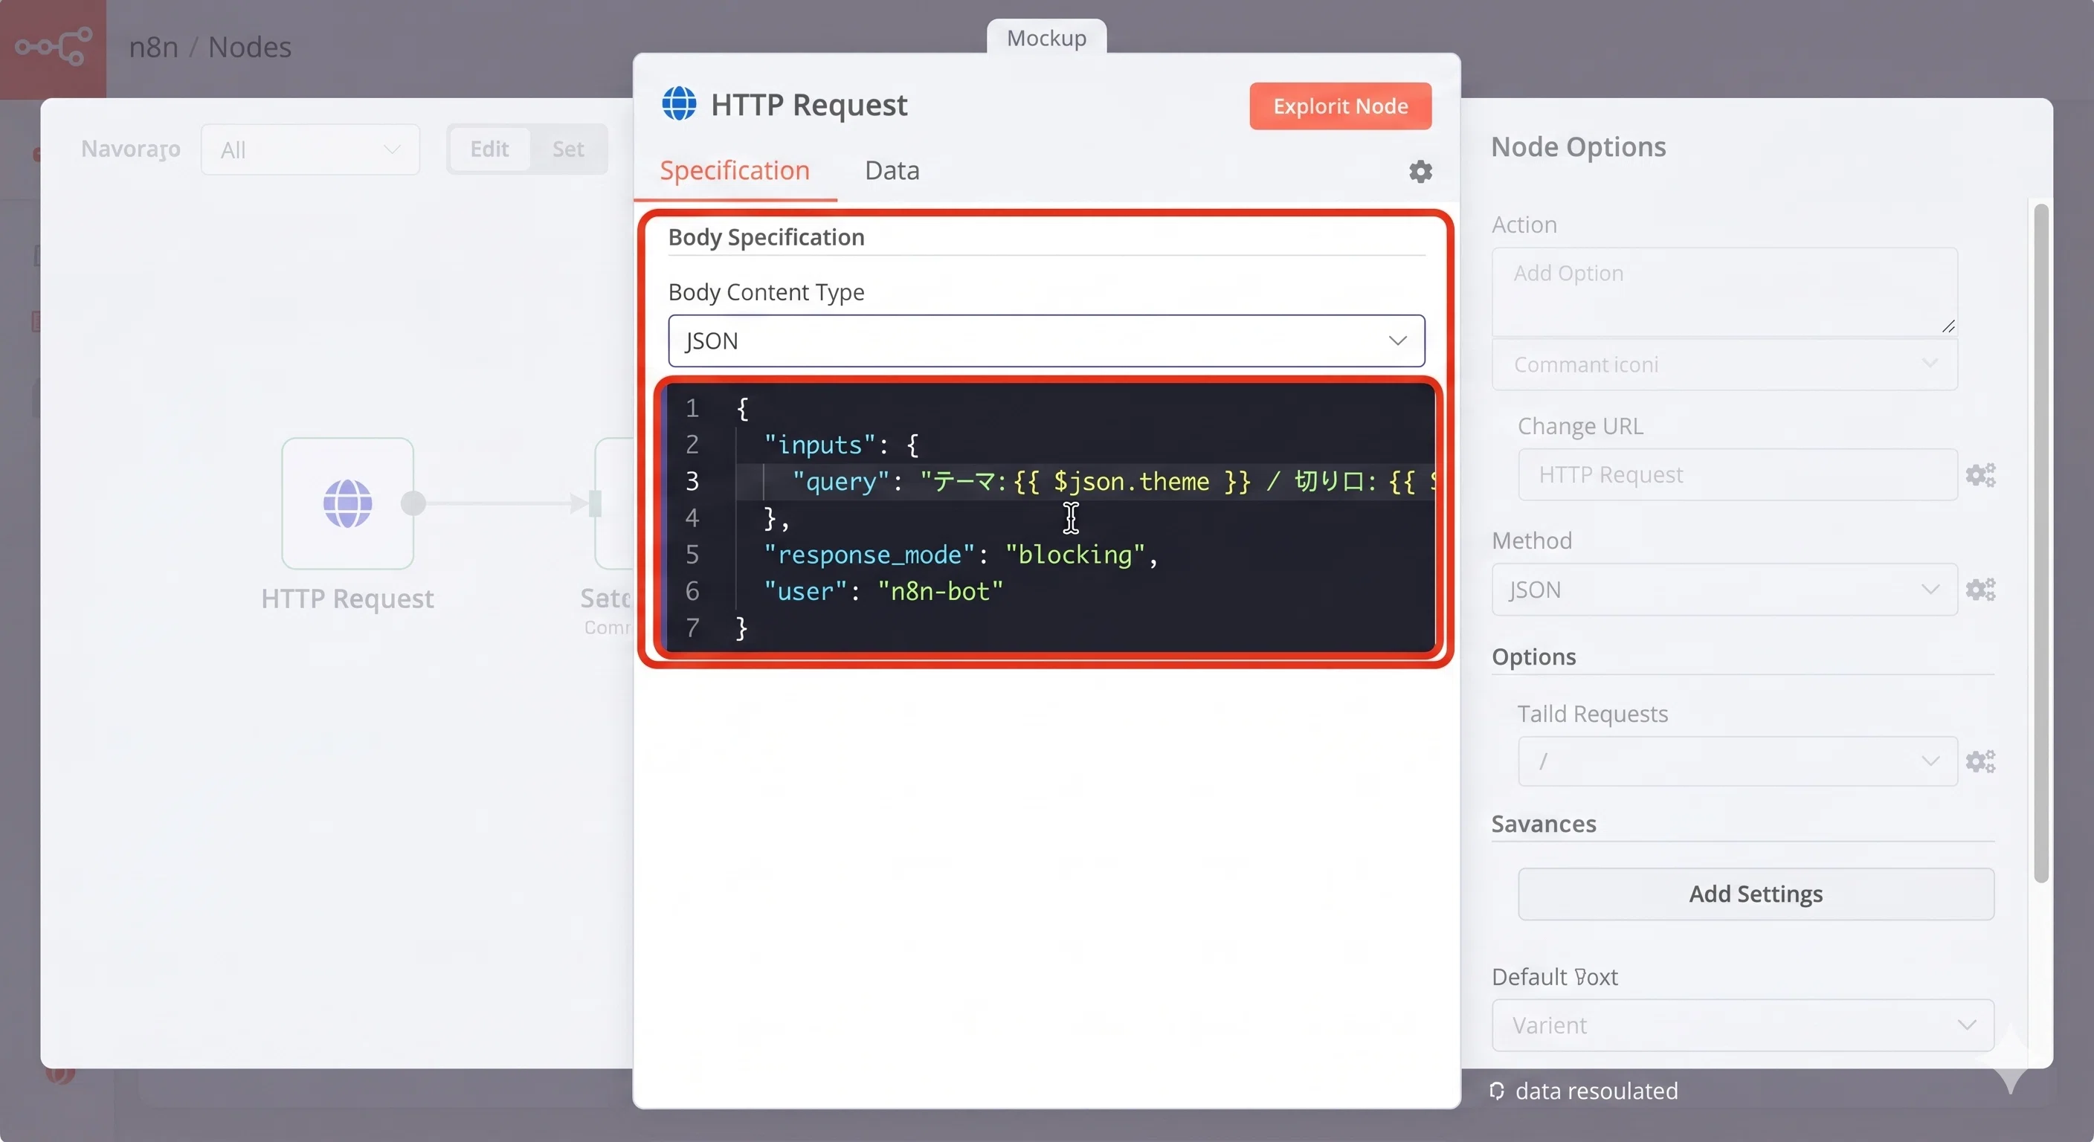2094x1142 pixels.
Task: Click the refresh icon beside data resoulated
Action: click(x=1497, y=1091)
